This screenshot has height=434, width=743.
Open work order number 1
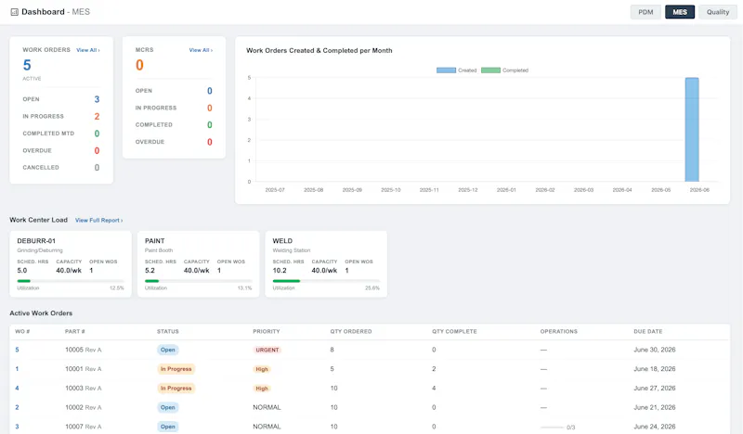click(17, 369)
